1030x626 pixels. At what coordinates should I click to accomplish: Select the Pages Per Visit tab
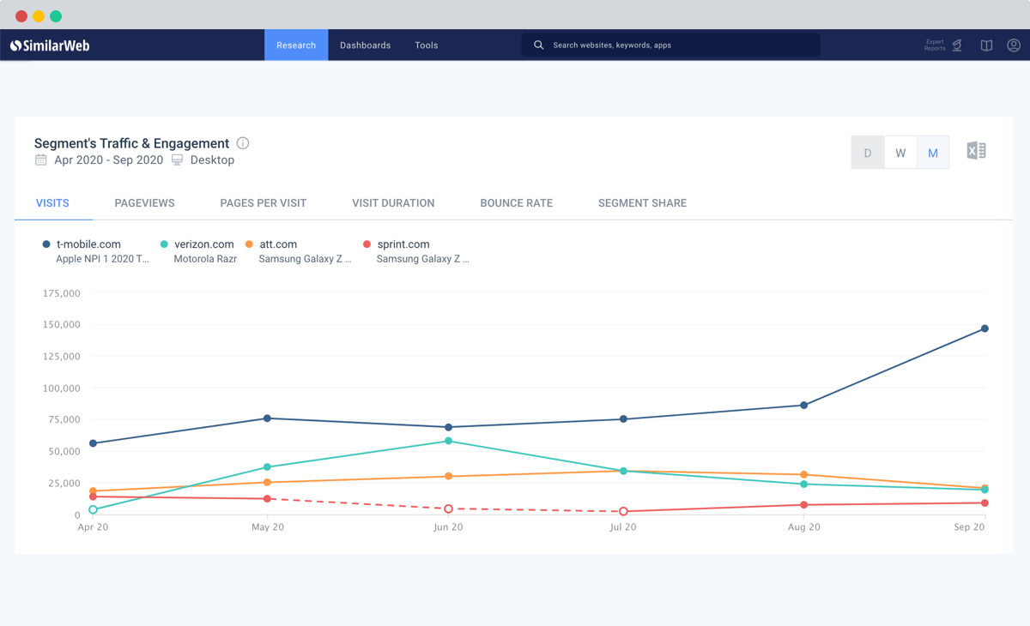point(263,203)
